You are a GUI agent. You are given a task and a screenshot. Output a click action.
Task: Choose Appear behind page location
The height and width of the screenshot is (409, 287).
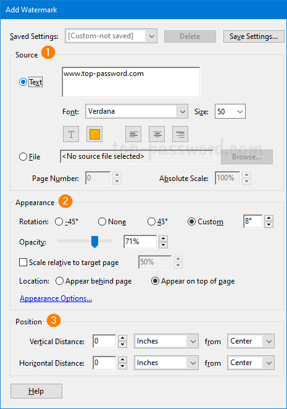(x=59, y=281)
